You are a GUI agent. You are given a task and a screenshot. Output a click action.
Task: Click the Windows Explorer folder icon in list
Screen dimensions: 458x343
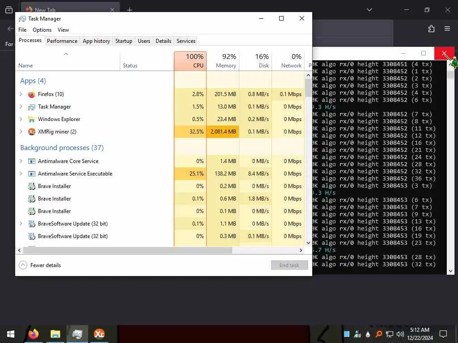pos(32,119)
